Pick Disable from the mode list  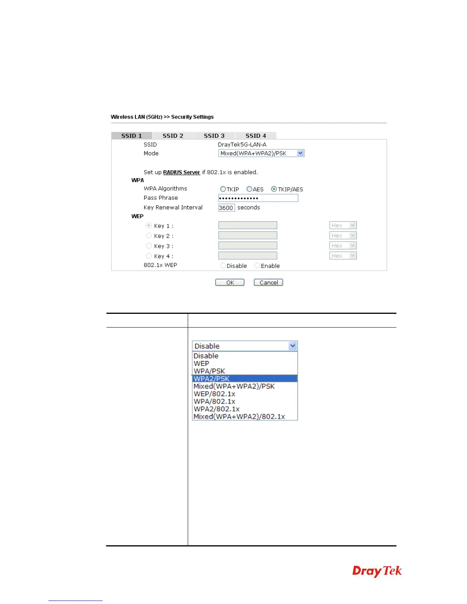point(245,356)
